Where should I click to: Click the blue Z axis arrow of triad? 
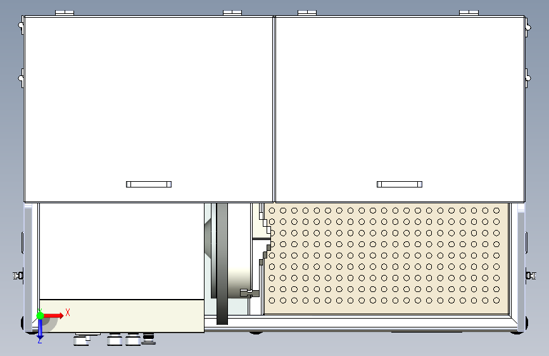point(41,329)
